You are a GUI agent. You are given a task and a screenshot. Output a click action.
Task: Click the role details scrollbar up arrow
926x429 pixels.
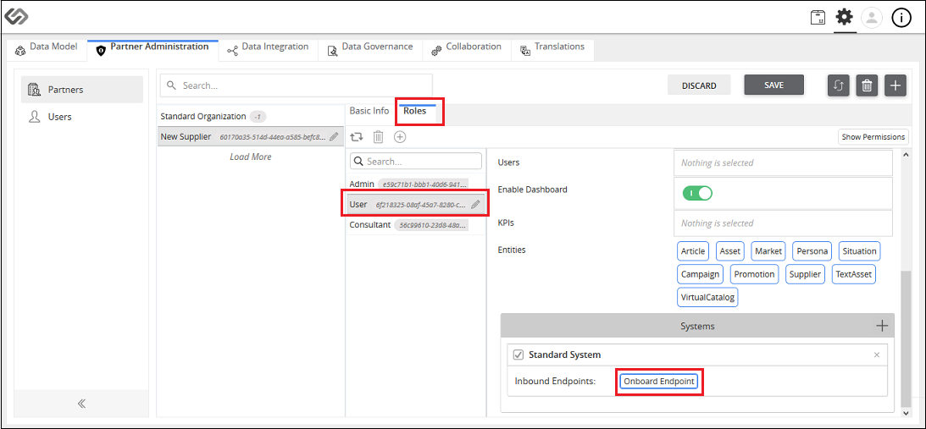click(904, 155)
